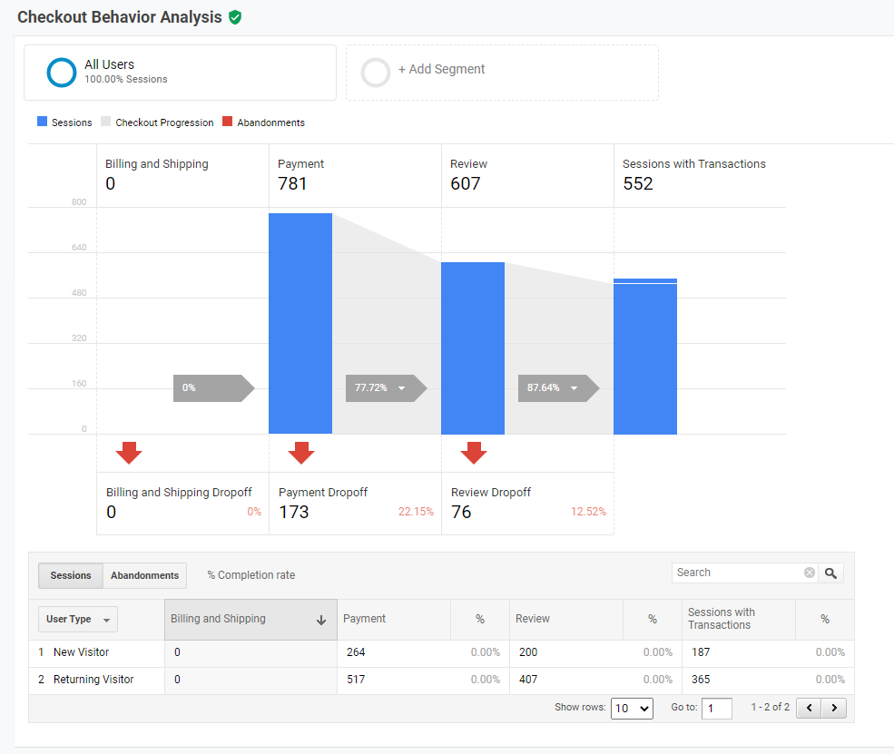This screenshot has width=894, height=754.
Task: Click the green verified shield icon
Action: pos(235,17)
